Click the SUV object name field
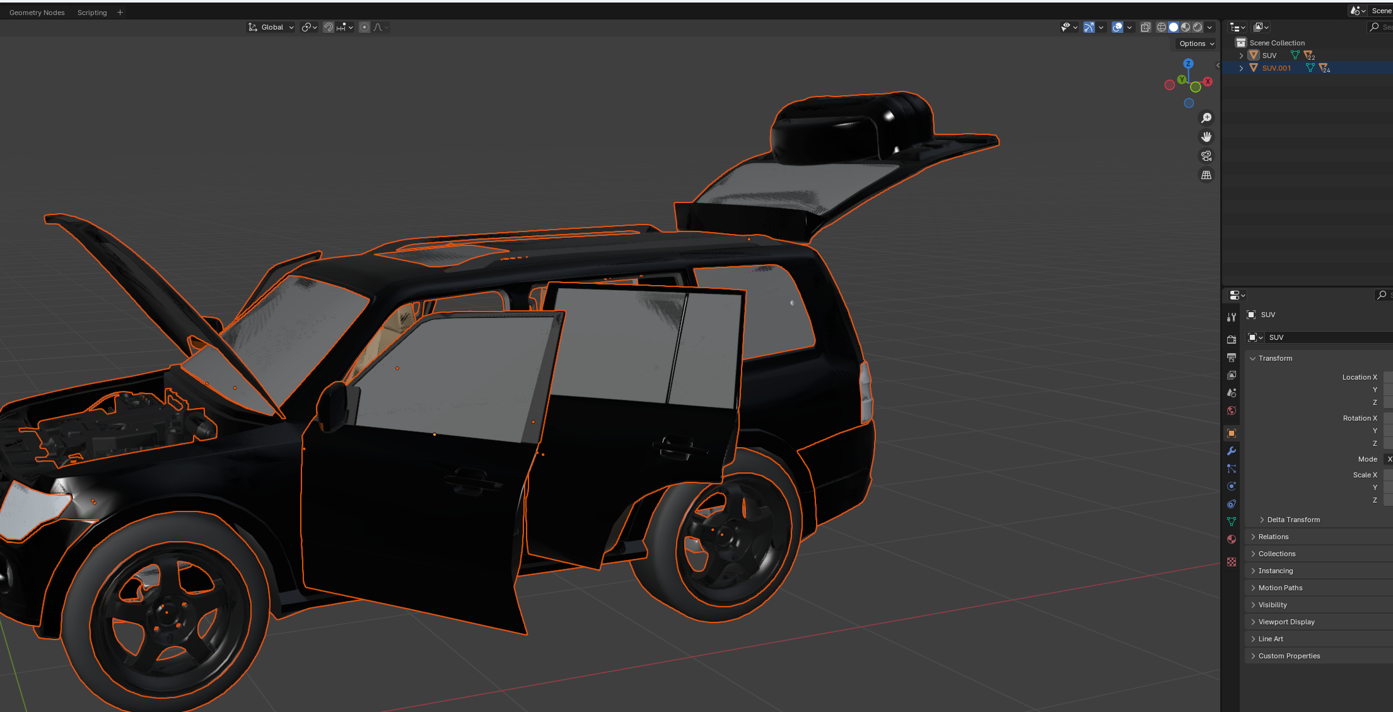Screen dimensions: 1393x712 tap(1324, 337)
